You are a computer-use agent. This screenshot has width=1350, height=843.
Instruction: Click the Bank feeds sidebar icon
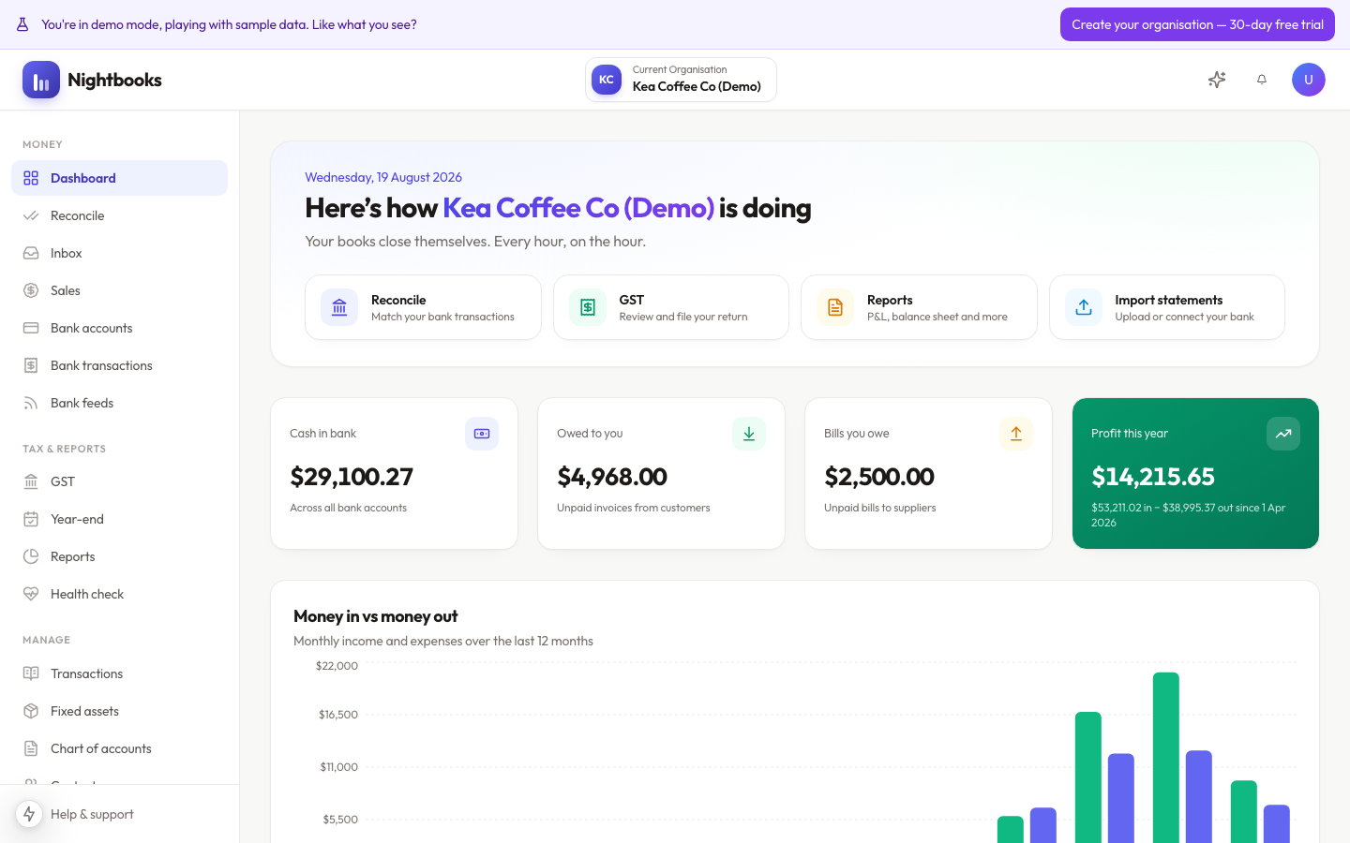31,403
